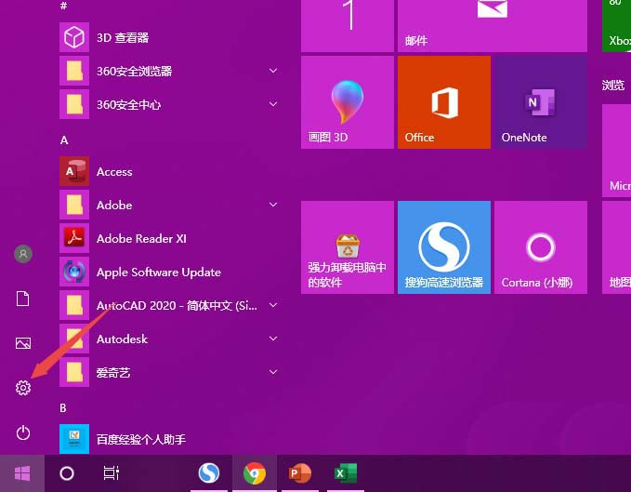Screen dimensions: 631x492
Task: Expand the 爱奇艺 folder chevron
Action: pyautogui.click(x=273, y=372)
